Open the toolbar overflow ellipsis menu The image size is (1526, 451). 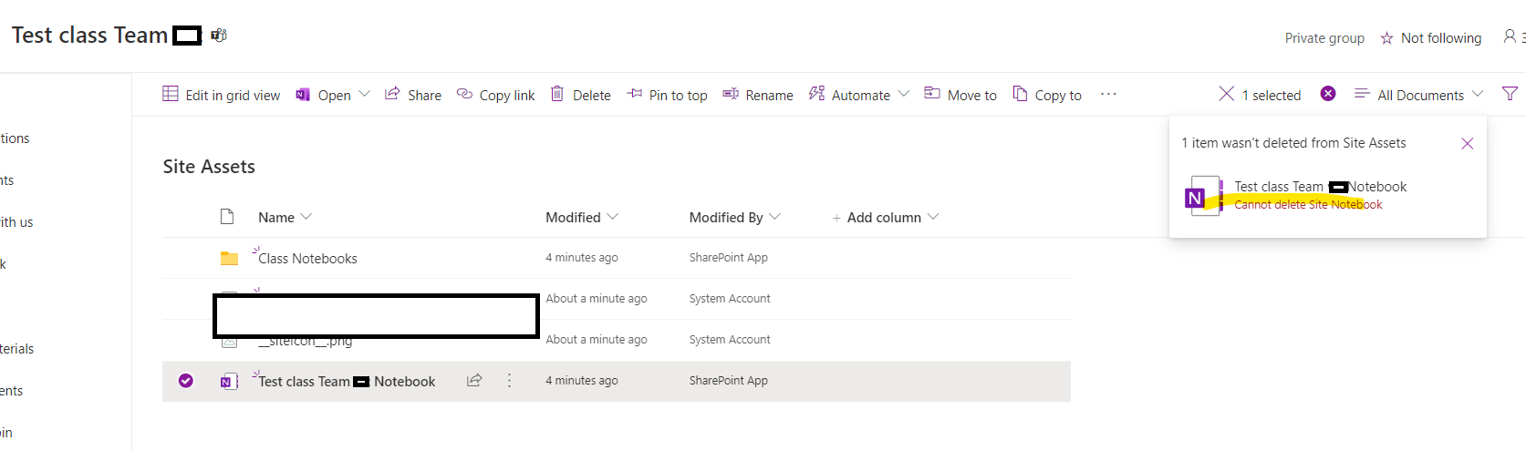[1108, 94]
